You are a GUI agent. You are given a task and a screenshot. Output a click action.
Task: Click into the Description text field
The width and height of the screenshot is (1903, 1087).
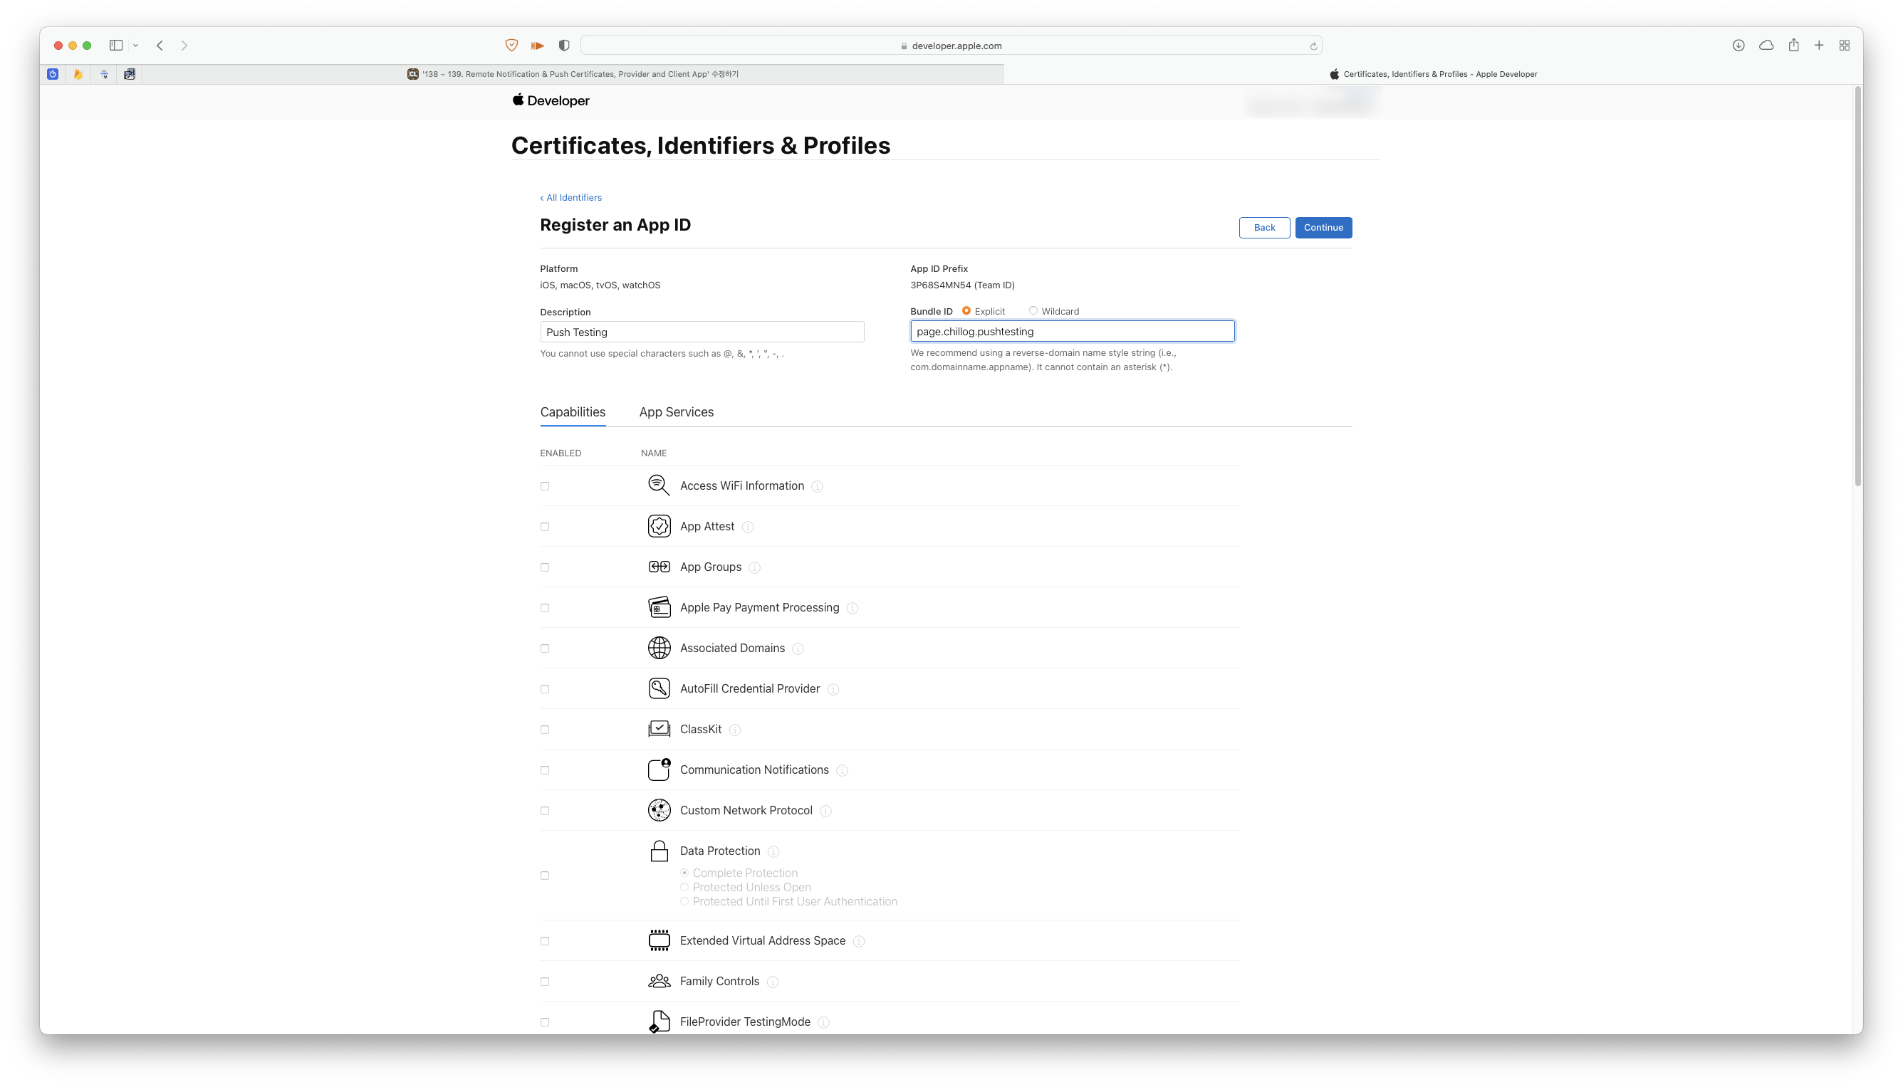(702, 332)
